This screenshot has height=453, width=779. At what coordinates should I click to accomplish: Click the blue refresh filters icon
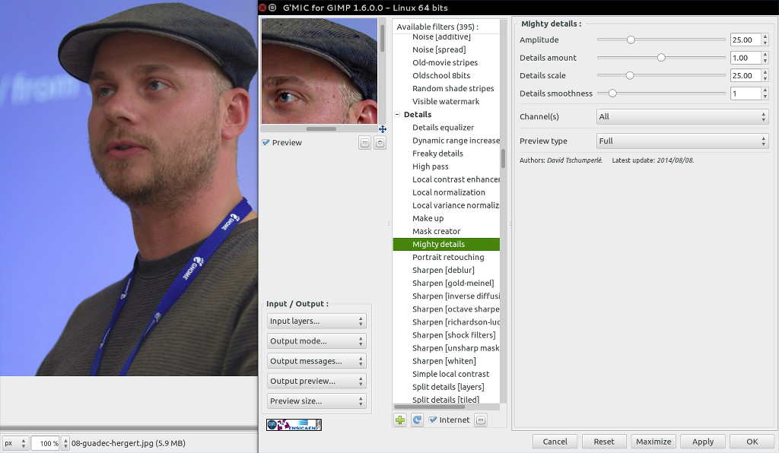pos(417,420)
